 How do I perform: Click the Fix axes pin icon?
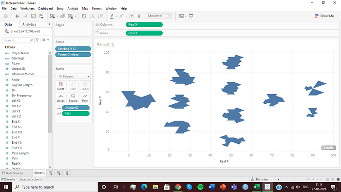[x=139, y=16]
